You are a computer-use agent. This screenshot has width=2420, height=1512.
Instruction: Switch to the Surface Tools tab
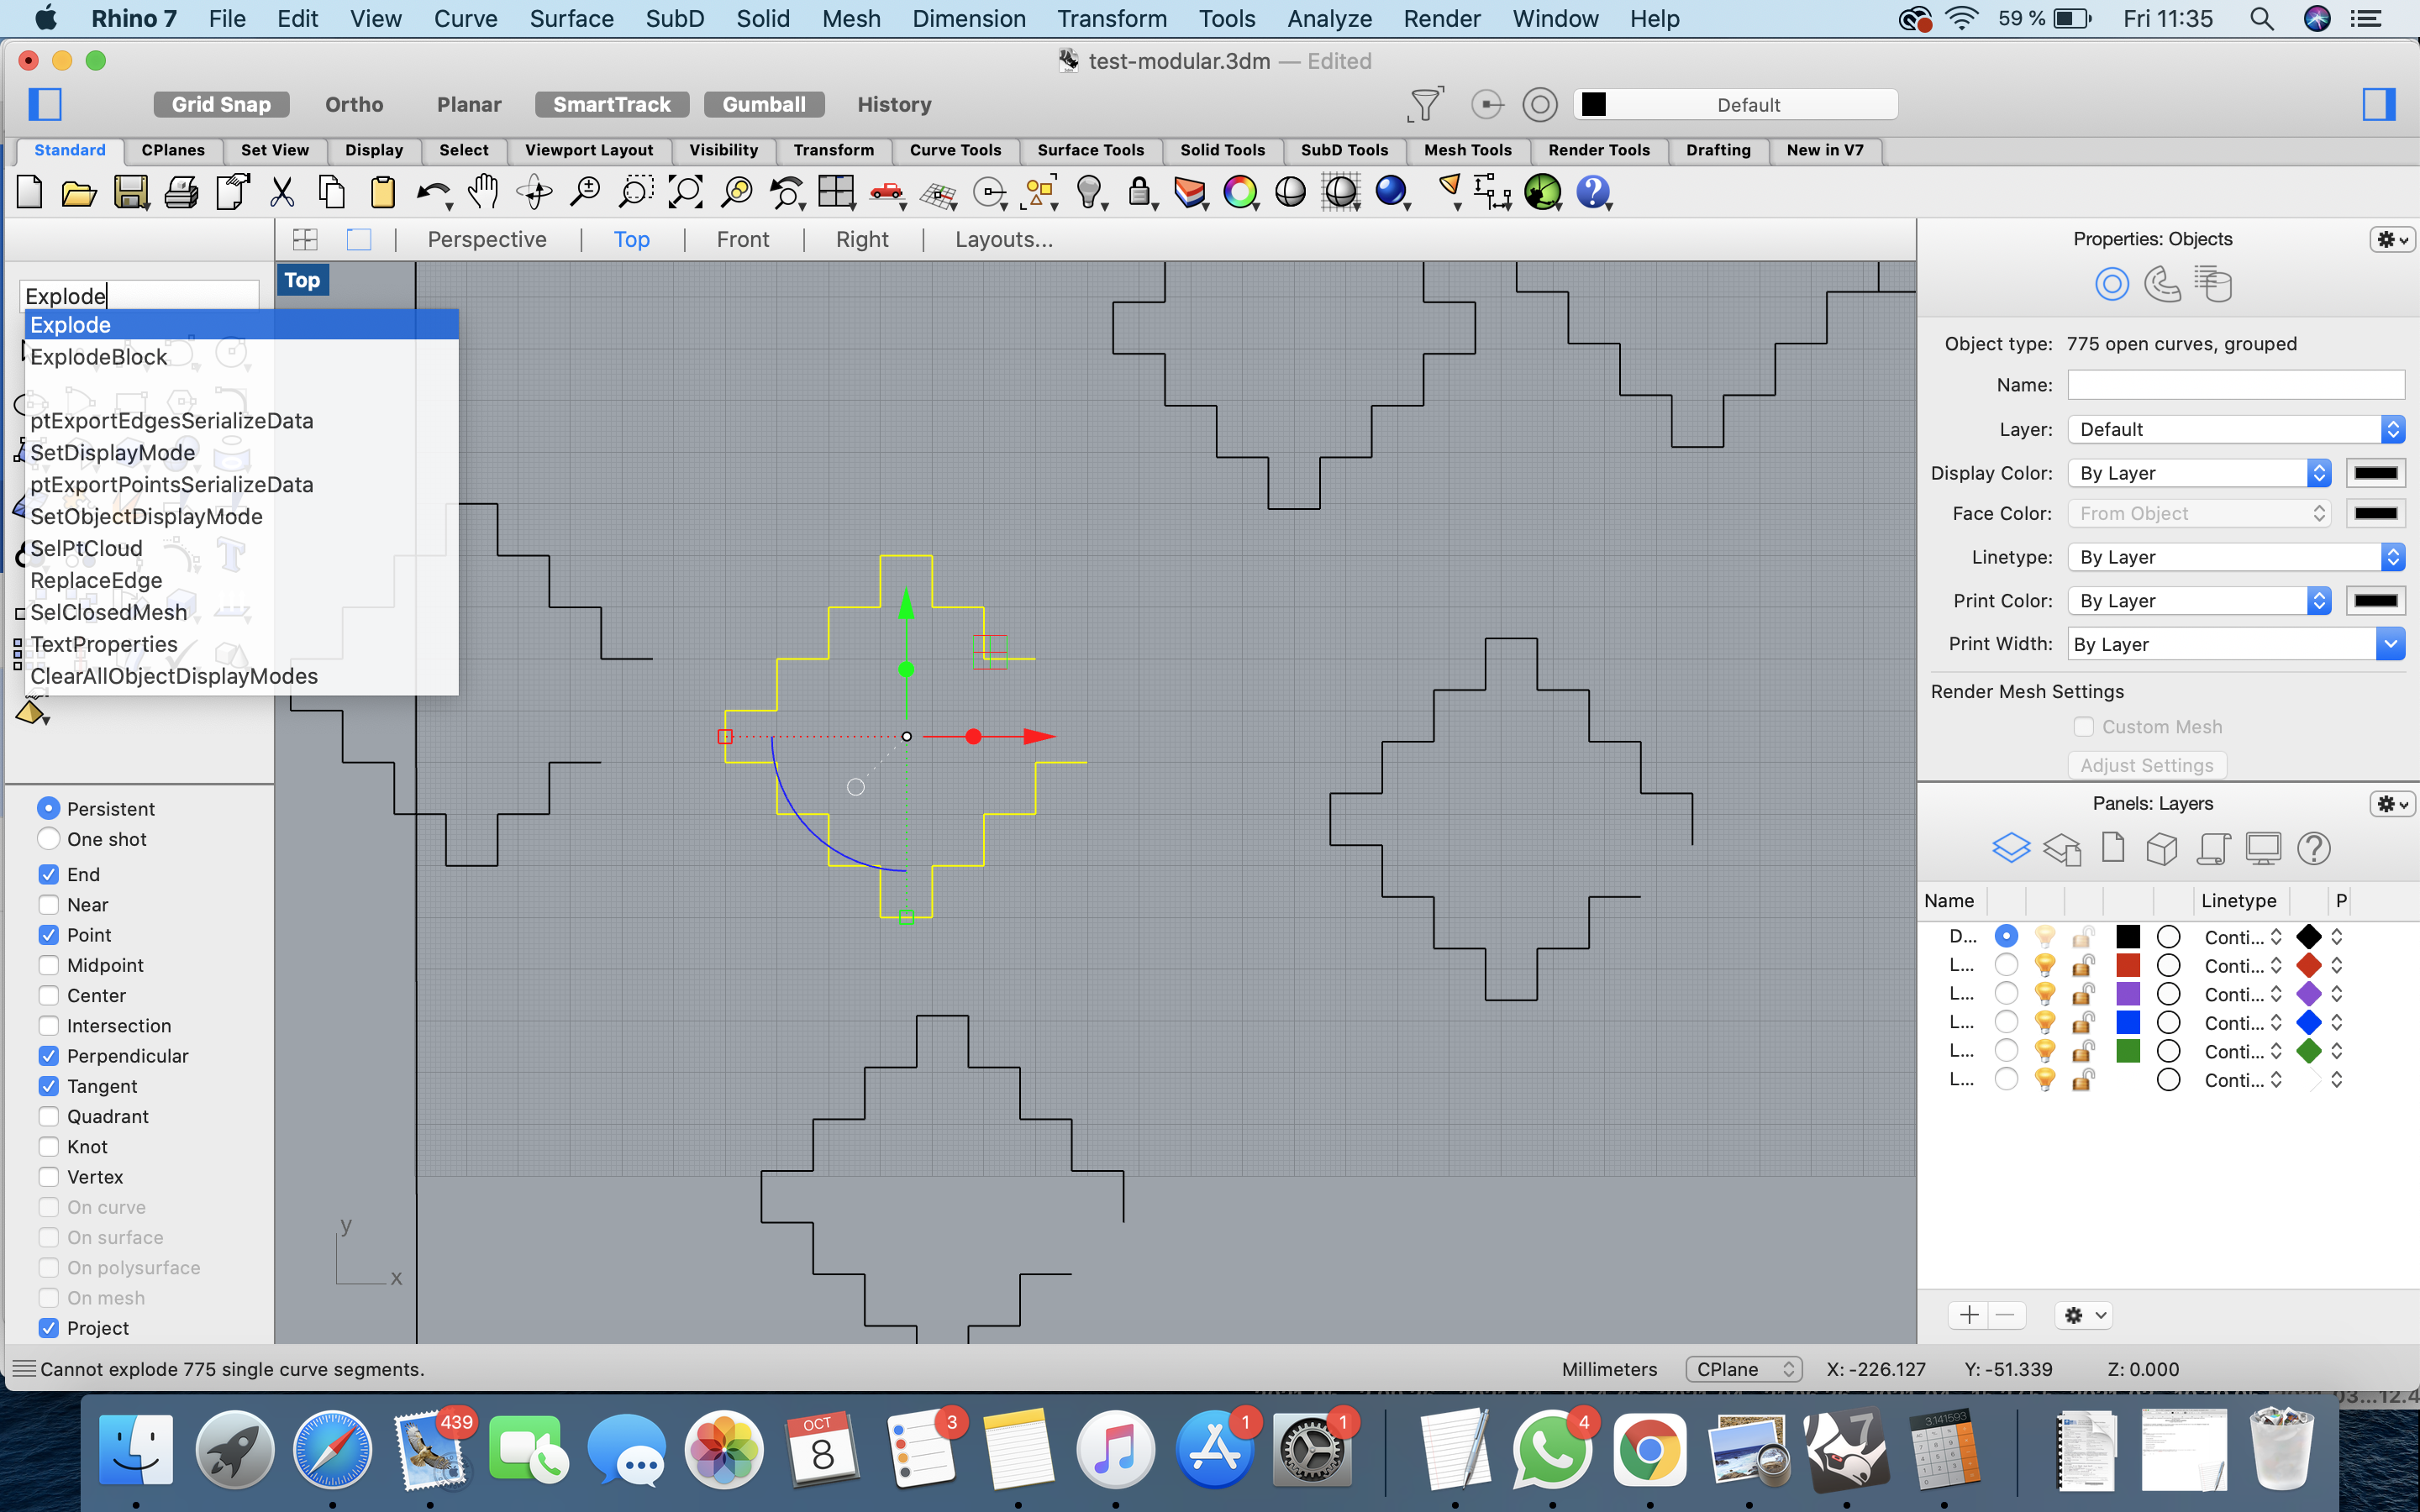pyautogui.click(x=1090, y=150)
